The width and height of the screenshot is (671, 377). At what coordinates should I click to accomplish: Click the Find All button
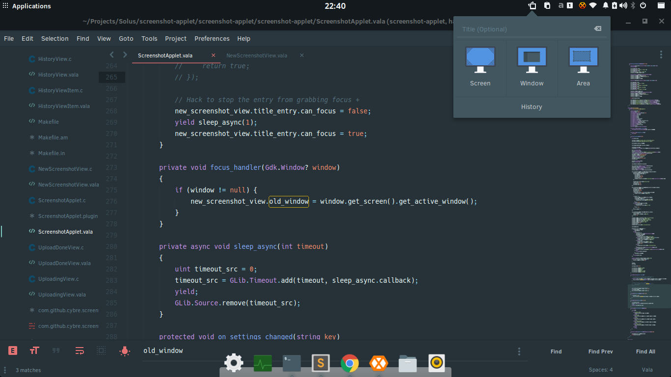click(645, 351)
